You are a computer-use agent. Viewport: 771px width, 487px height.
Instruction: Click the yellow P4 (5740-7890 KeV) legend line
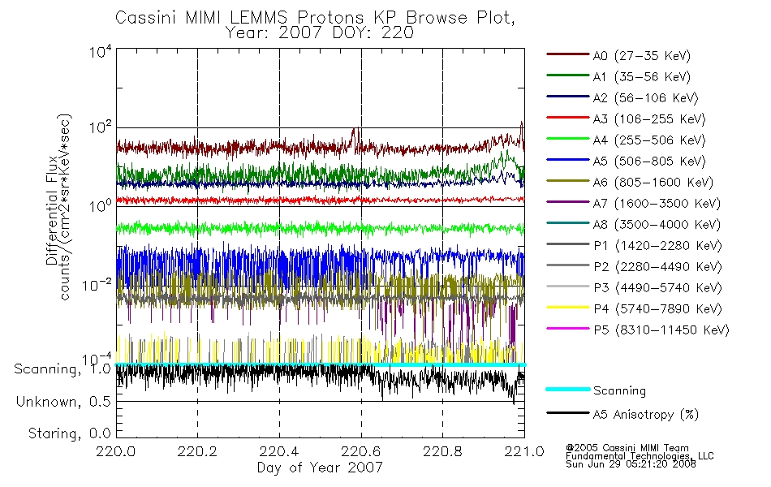click(x=568, y=308)
